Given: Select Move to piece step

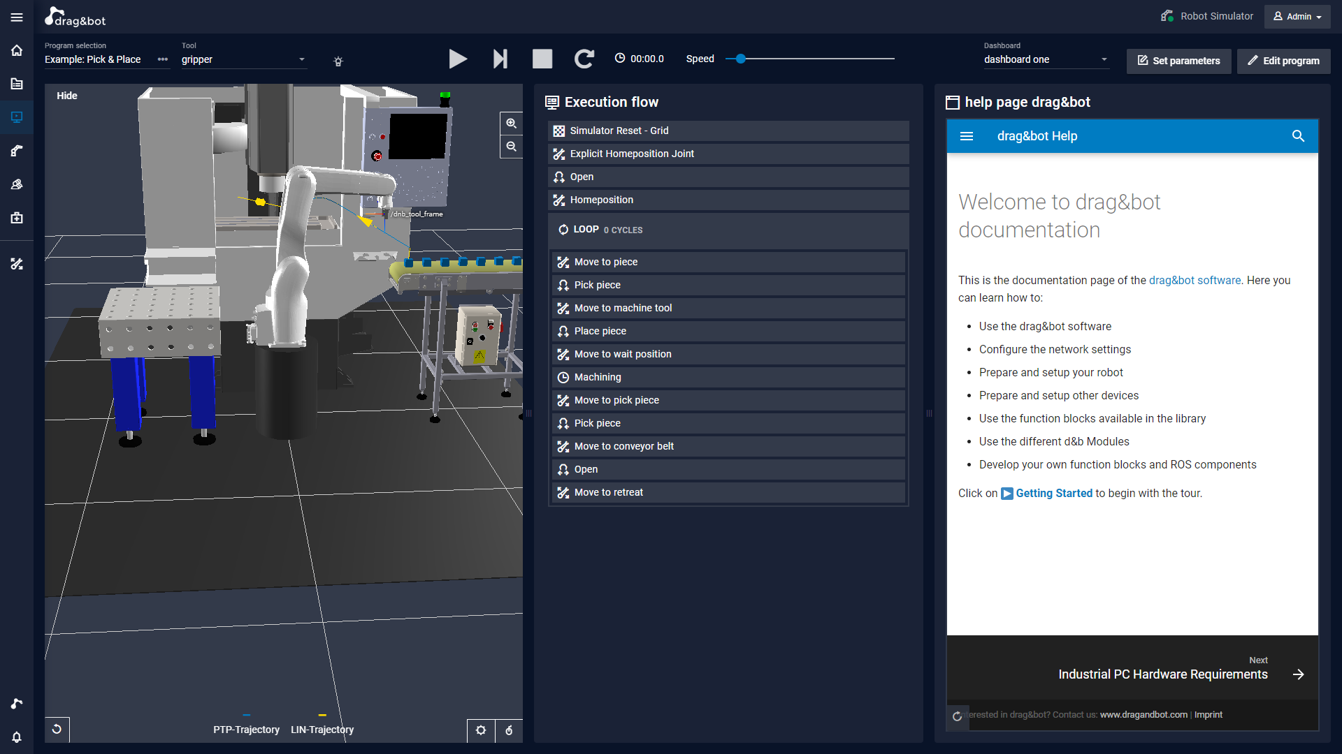Looking at the screenshot, I should (728, 262).
